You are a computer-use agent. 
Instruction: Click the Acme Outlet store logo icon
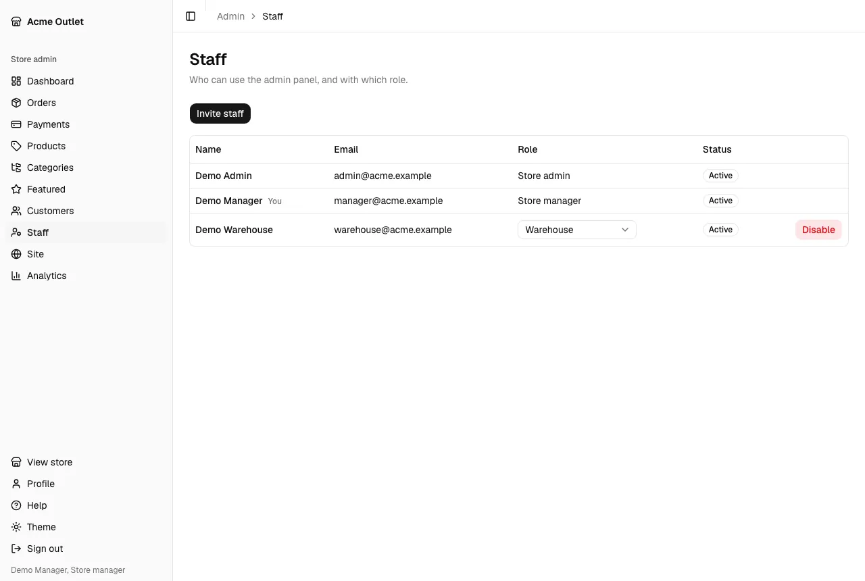coord(16,22)
